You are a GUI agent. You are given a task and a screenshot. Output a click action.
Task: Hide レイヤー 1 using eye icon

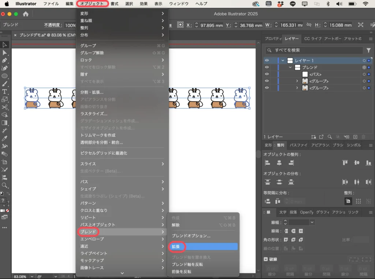tap(267, 60)
